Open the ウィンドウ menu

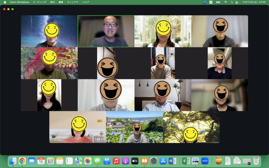pos(73,2)
